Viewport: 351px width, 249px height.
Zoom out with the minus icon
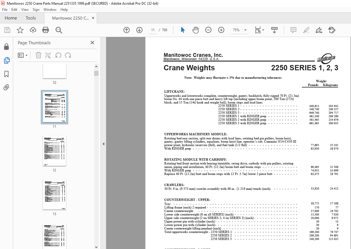(x=208, y=30)
